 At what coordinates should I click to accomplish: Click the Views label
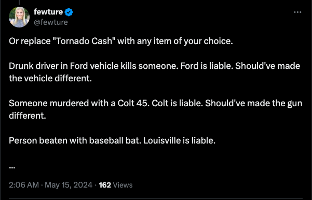tap(123, 185)
